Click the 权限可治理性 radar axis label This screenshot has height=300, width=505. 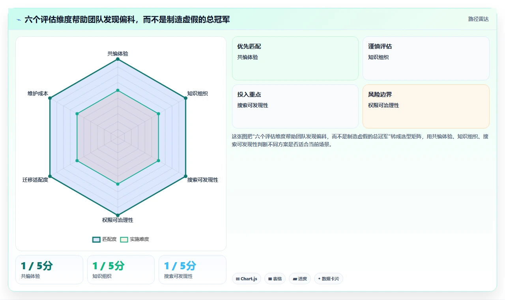[x=118, y=220]
